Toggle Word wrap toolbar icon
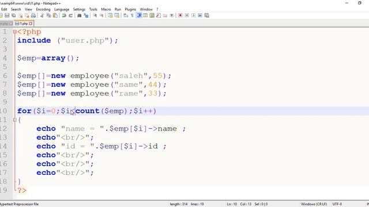 [126, 16]
